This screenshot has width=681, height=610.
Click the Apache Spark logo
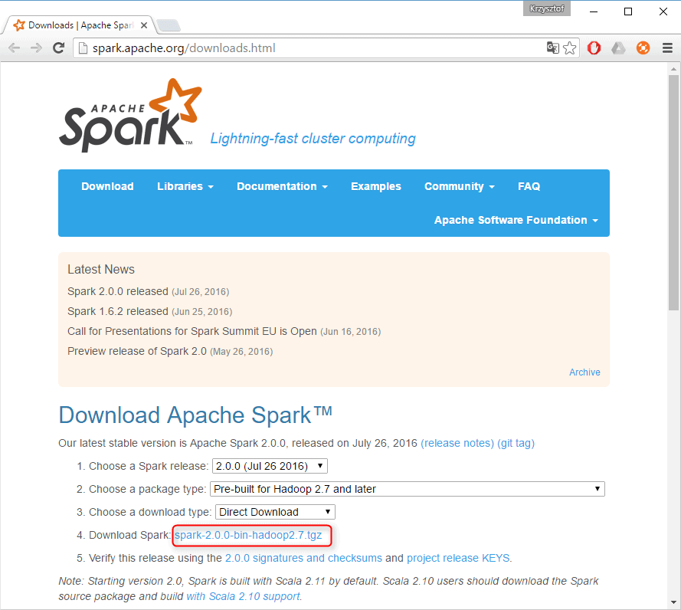(x=130, y=115)
